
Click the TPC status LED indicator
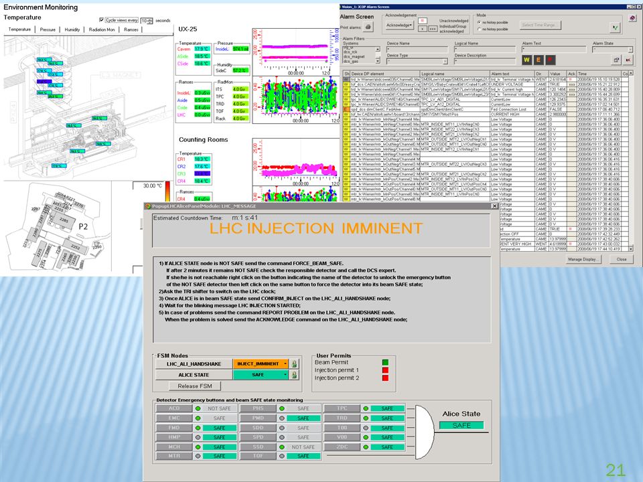point(366,408)
